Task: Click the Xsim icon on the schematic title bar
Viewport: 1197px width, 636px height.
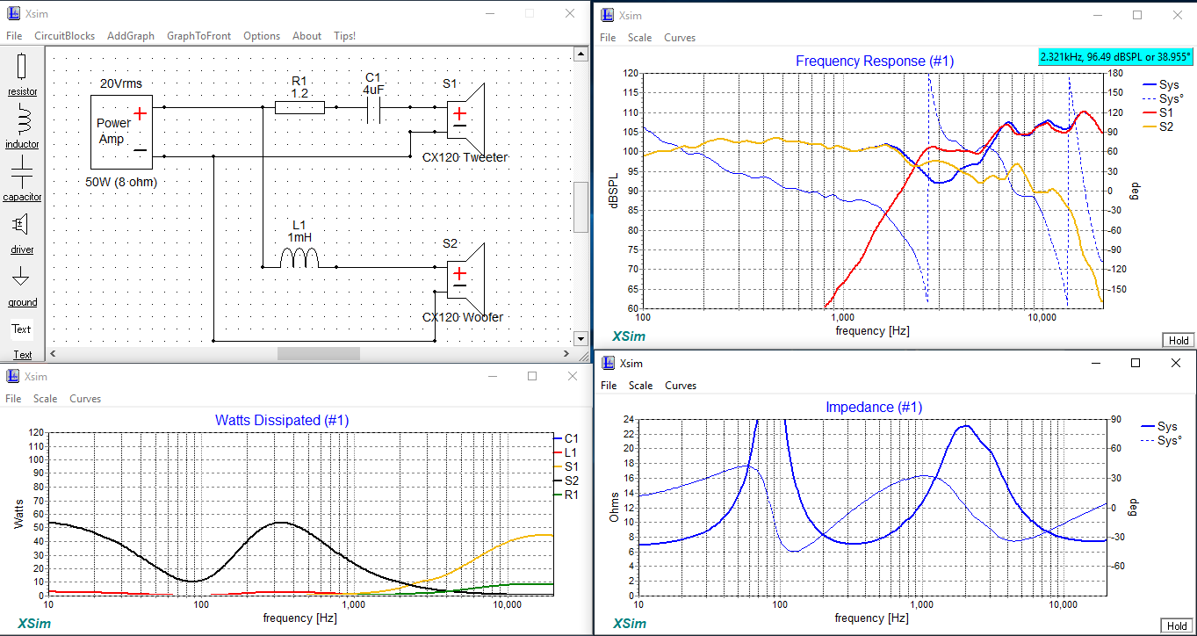Action: [x=11, y=13]
